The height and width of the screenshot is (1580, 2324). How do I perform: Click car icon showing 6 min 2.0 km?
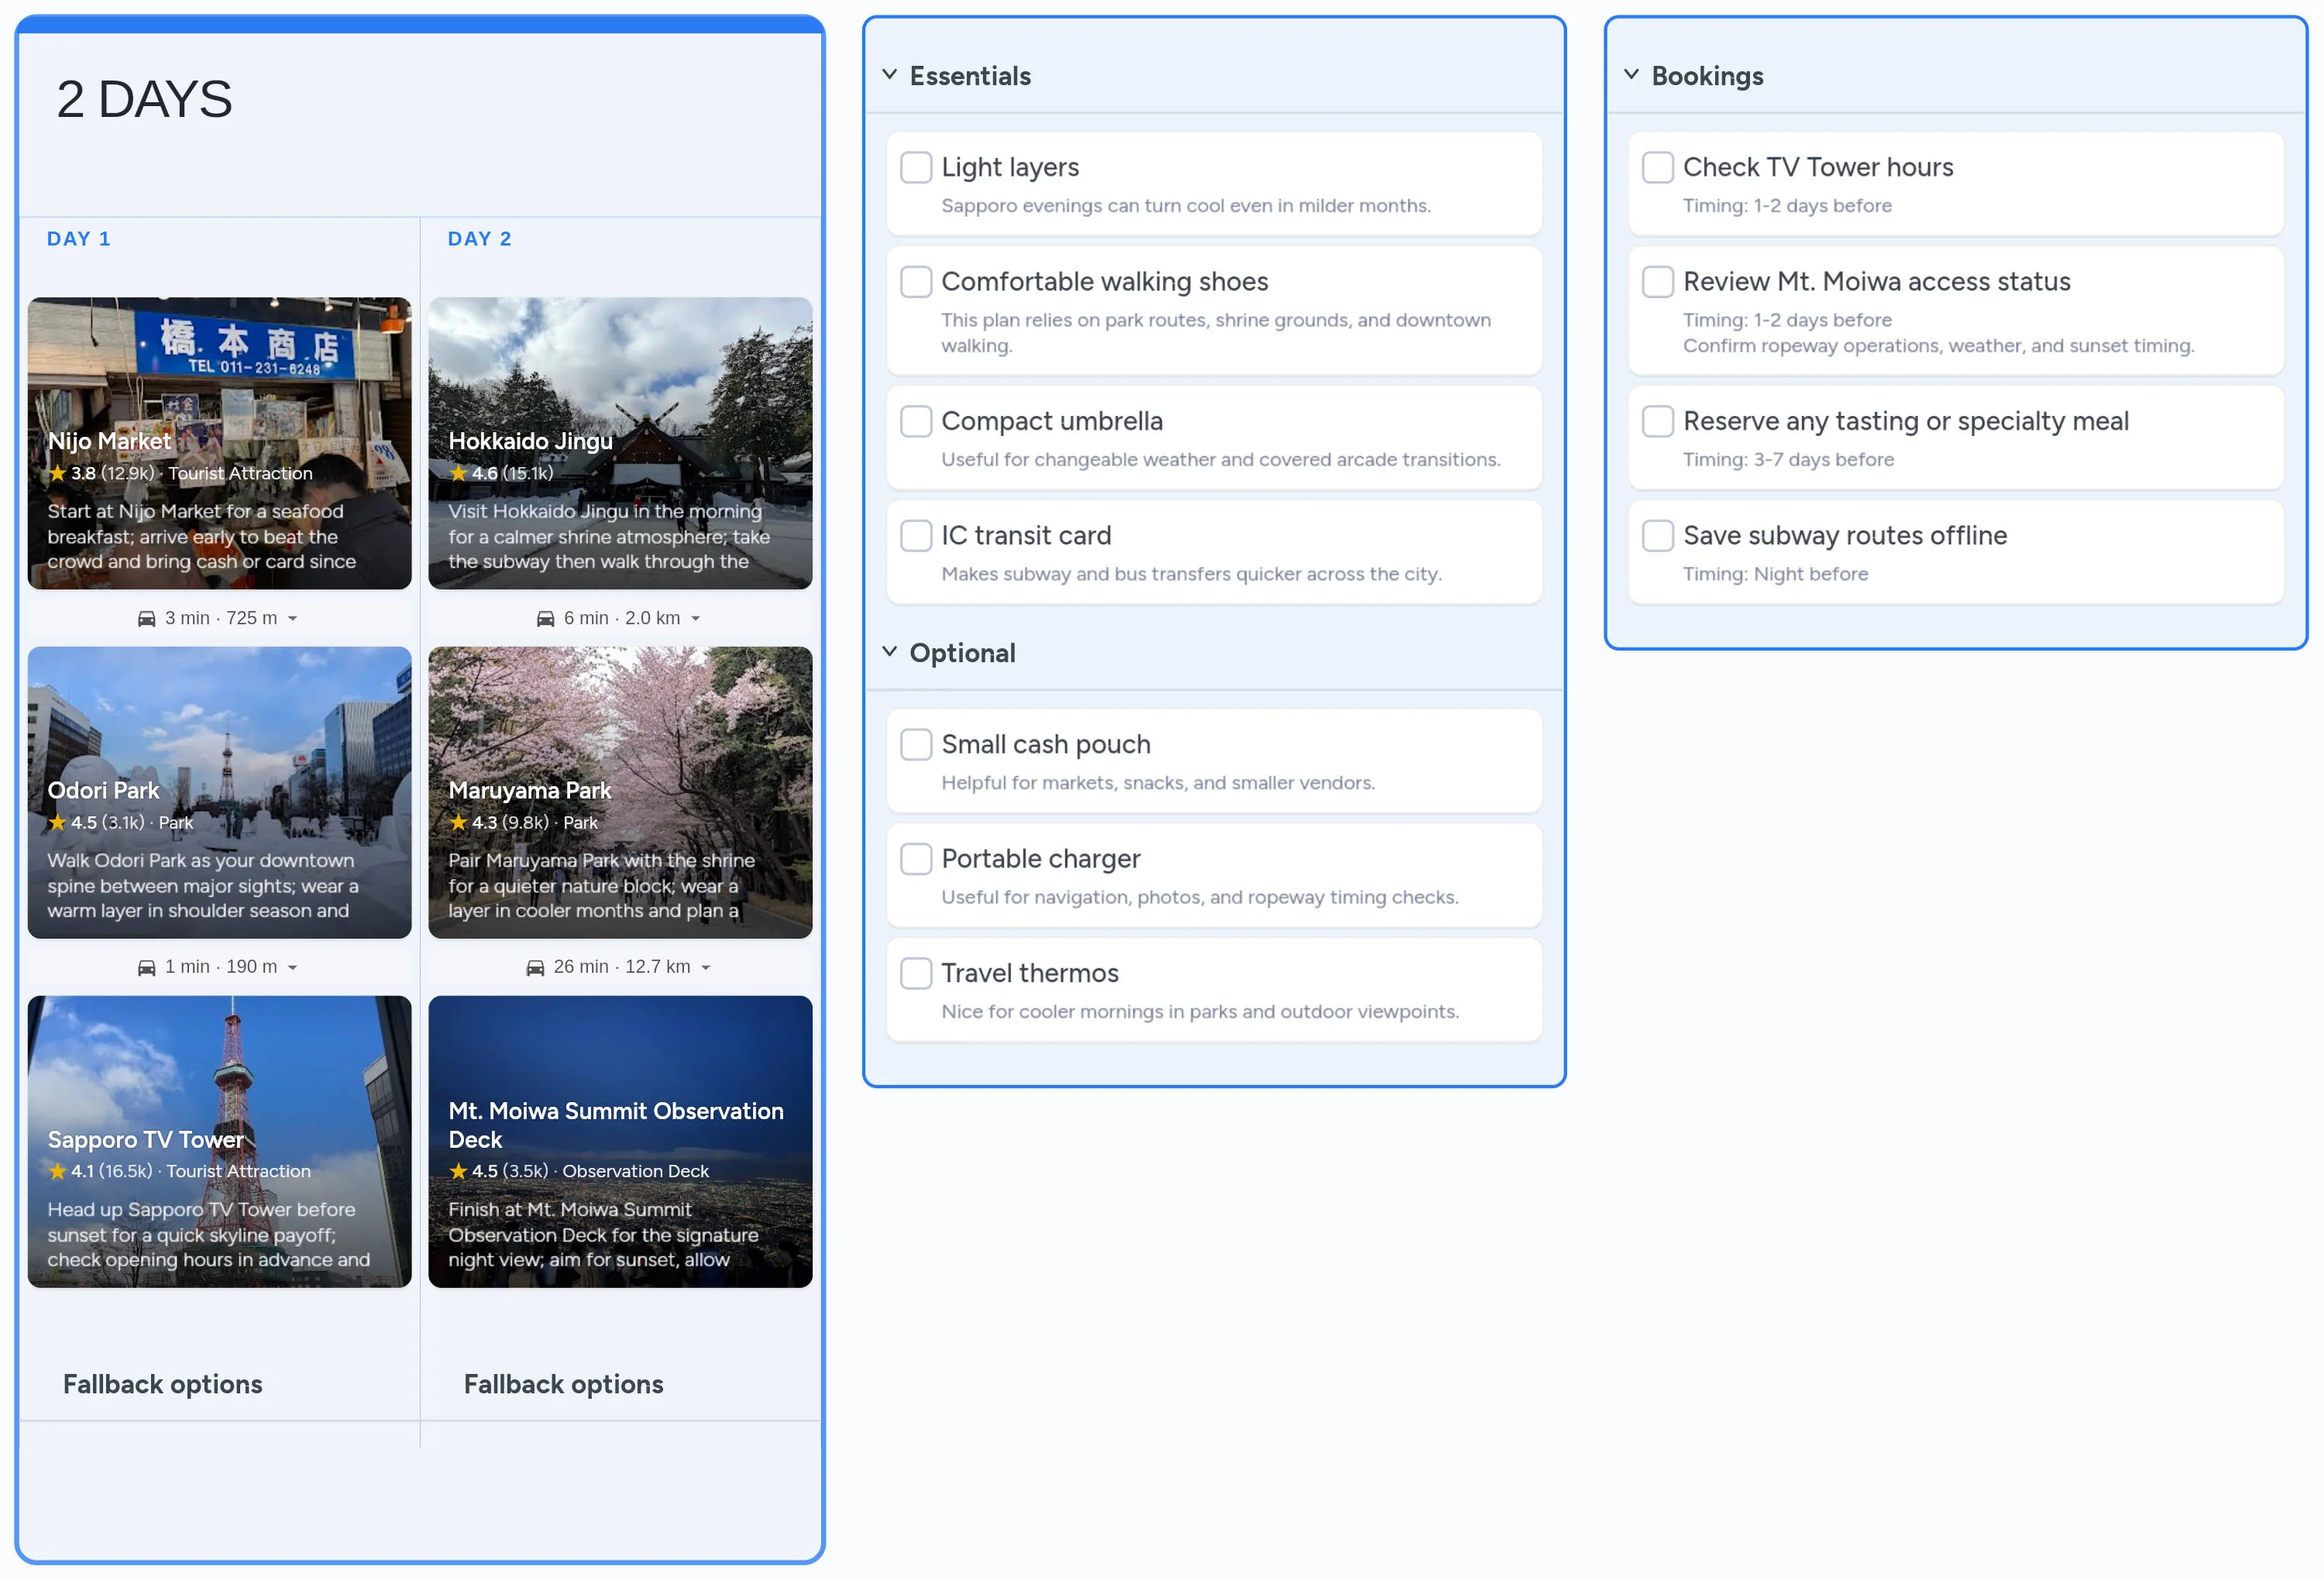[545, 619]
